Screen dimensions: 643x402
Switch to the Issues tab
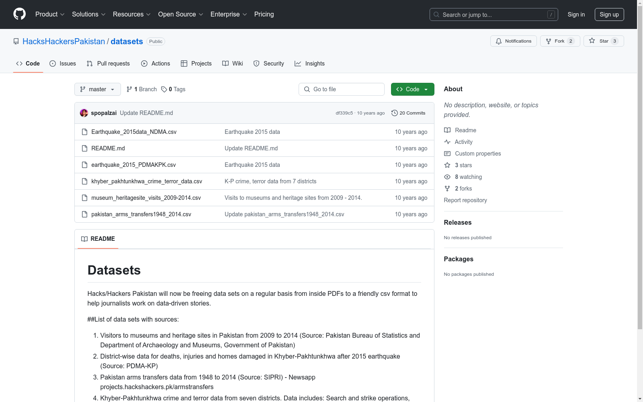pyautogui.click(x=63, y=64)
